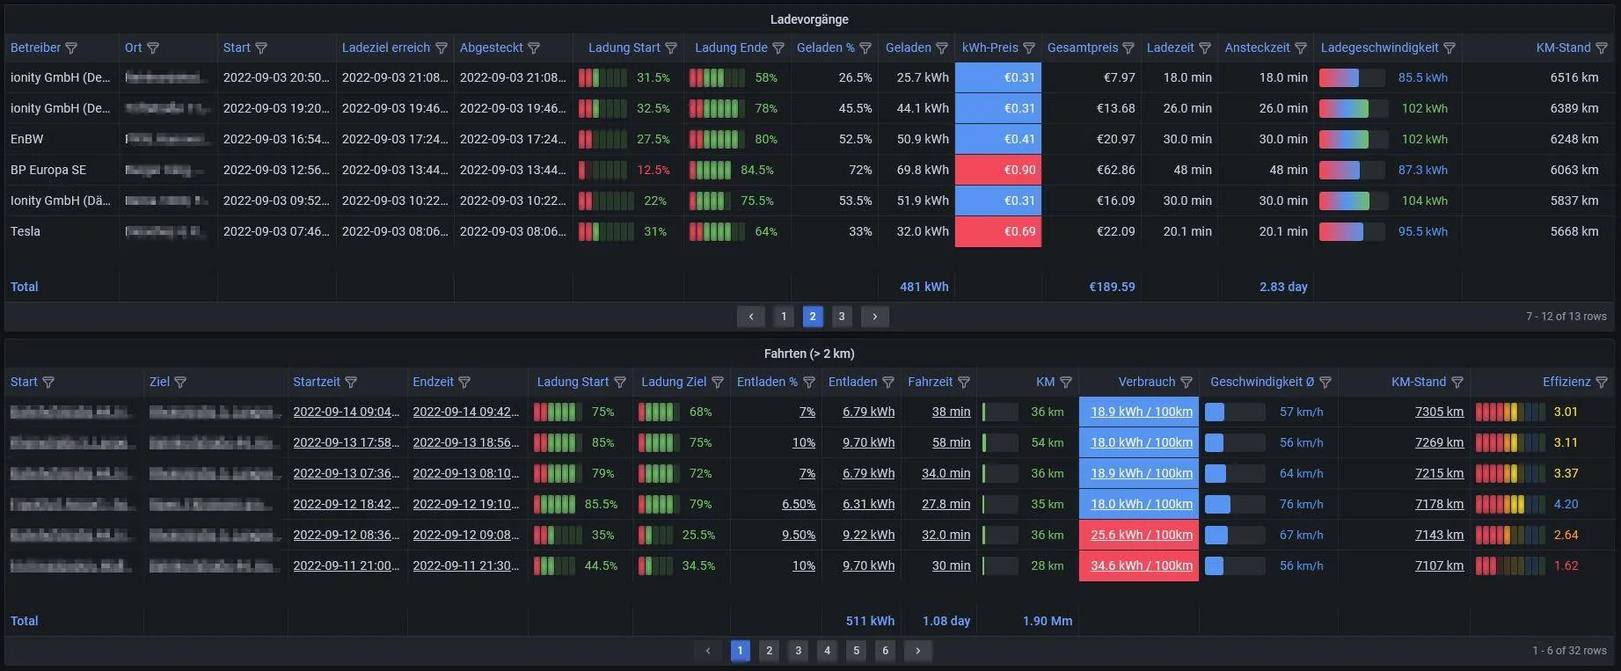Sort by the Ladezeit column header
Screen dimensions: 1621x671
[x=1170, y=47]
